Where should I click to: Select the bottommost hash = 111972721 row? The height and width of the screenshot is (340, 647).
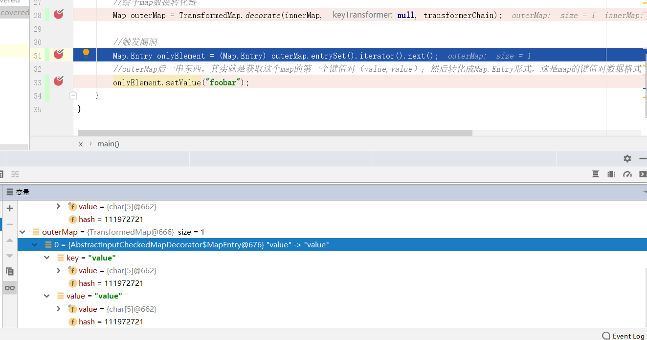[332, 321]
